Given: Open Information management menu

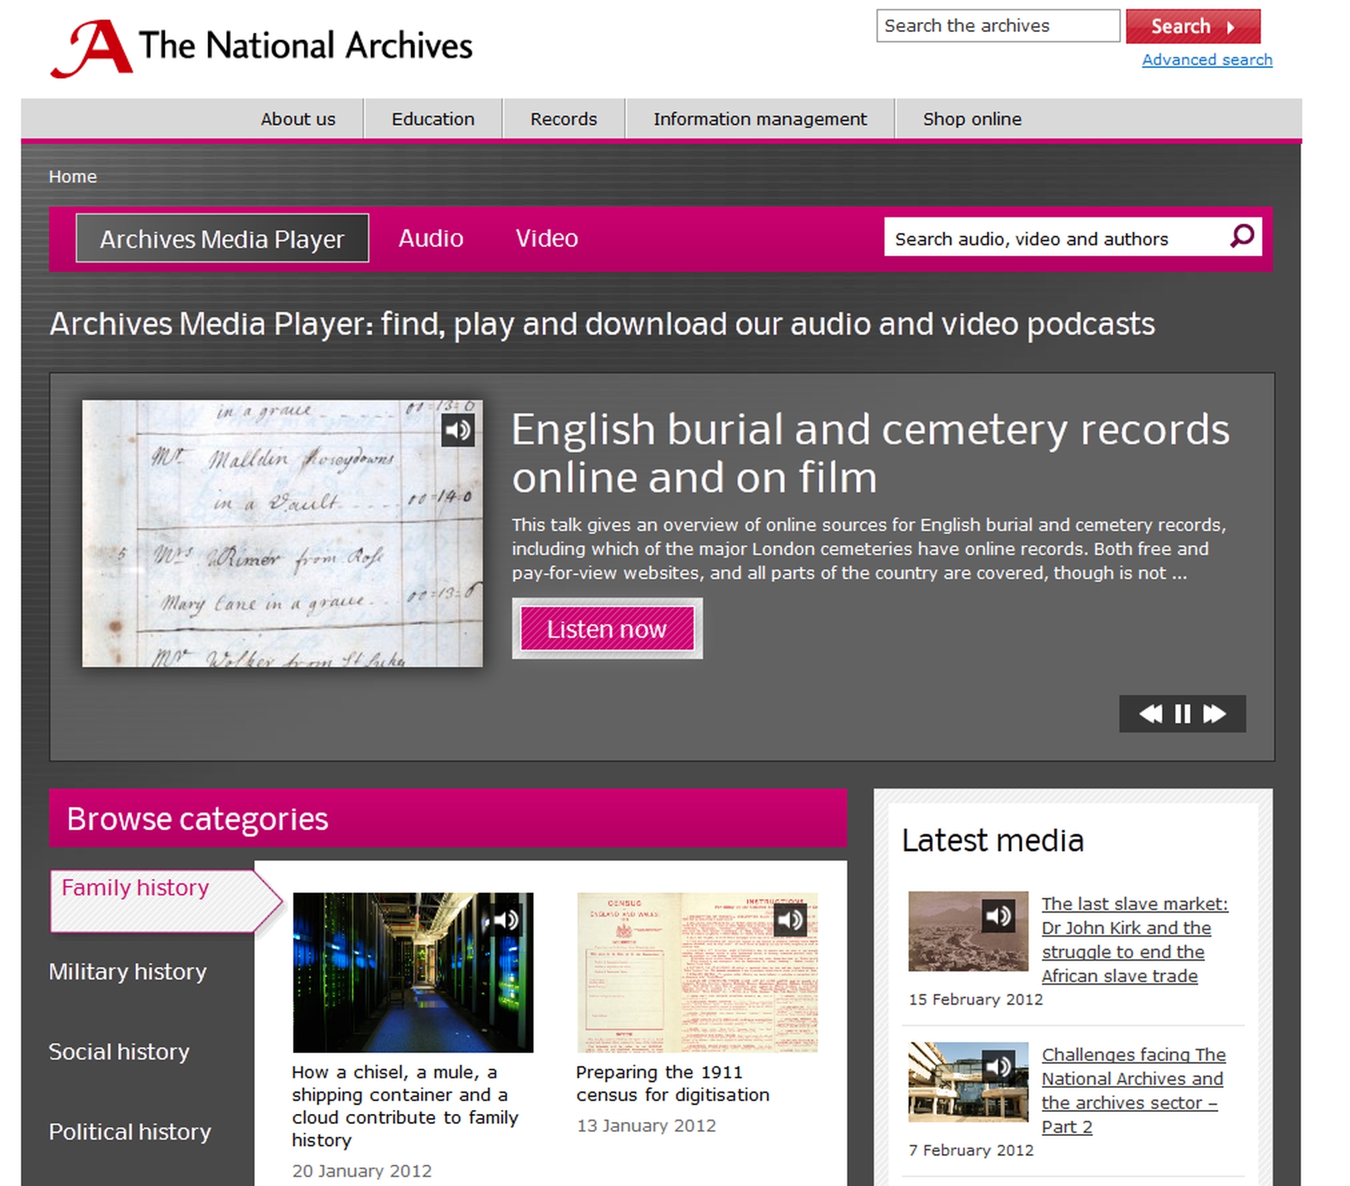Looking at the screenshot, I should [760, 119].
